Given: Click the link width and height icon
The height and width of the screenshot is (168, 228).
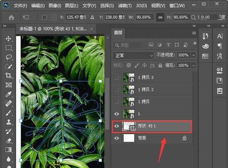Looking at the screenshot, I should 161,17.
